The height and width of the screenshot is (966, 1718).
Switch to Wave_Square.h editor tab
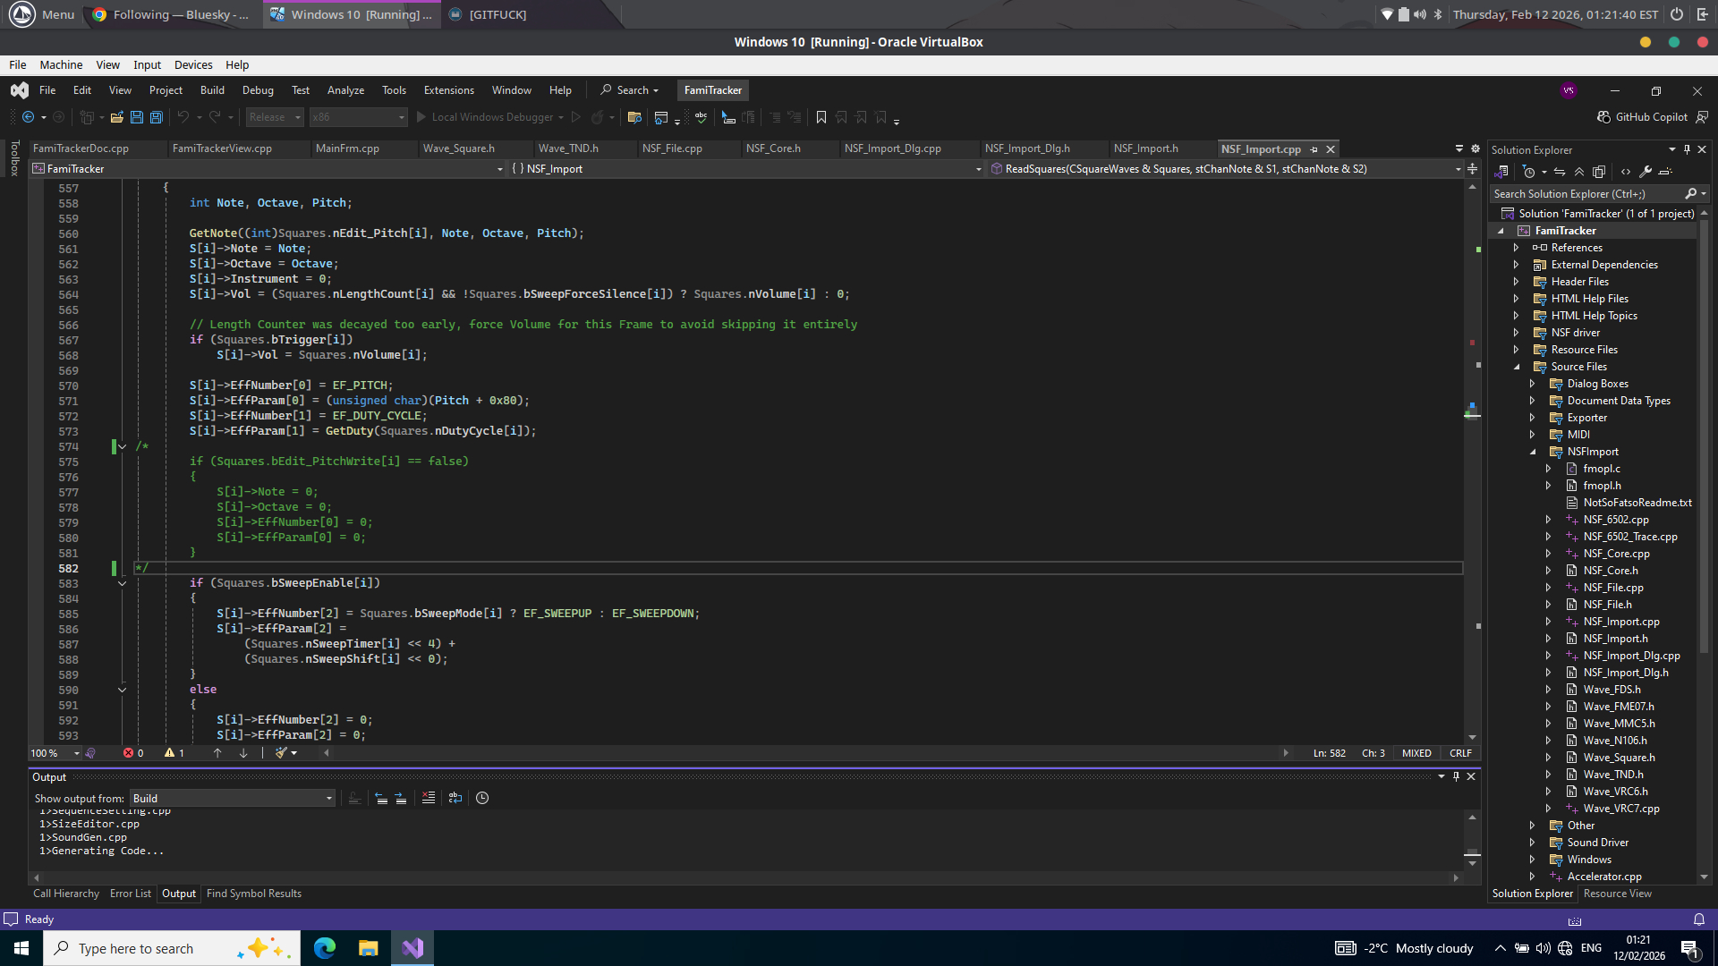click(x=458, y=148)
